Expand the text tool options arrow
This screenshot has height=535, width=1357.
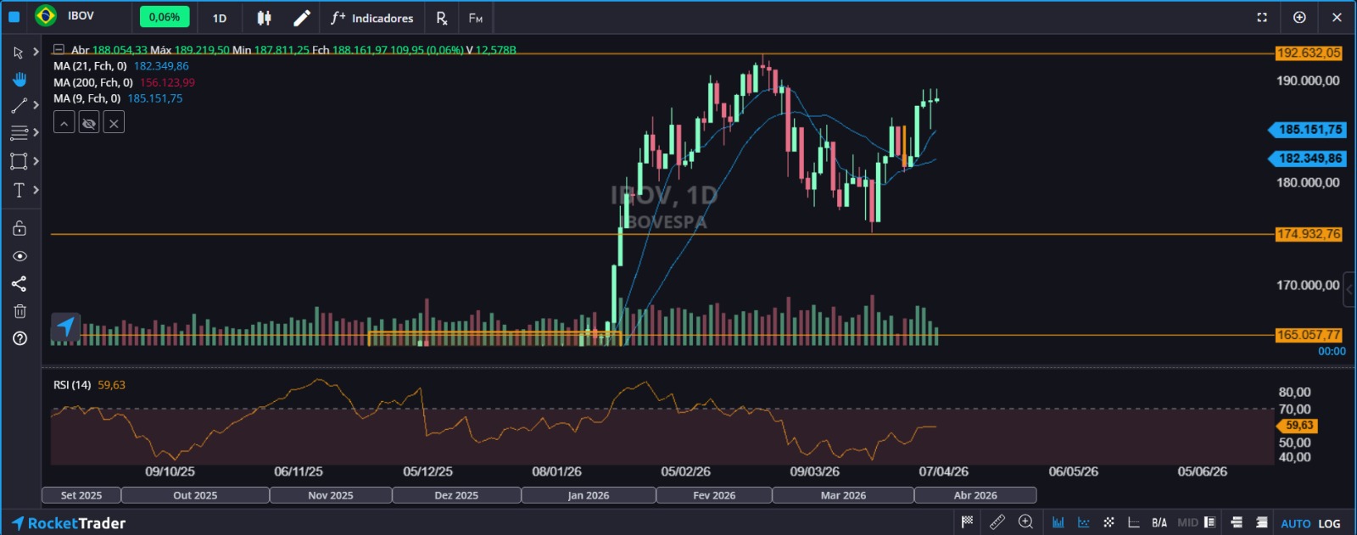point(36,190)
